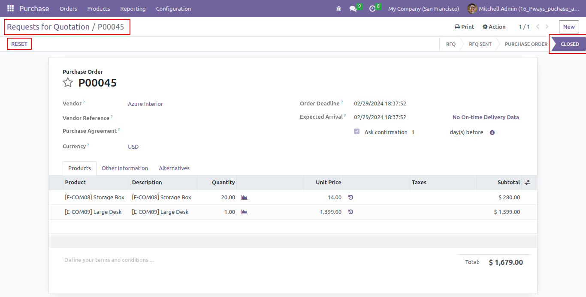Image resolution: width=586 pixels, height=297 pixels.
Task: Open the debug bug icon
Action: point(338,9)
